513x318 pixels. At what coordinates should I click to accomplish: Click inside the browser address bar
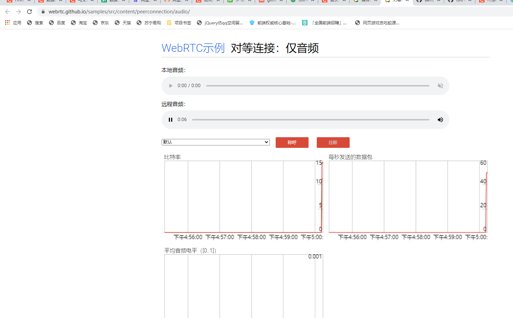click(137, 11)
